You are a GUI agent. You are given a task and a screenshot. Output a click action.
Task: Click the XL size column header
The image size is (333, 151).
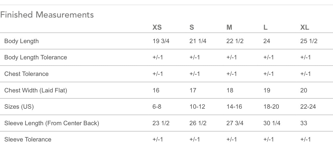tap(305, 27)
